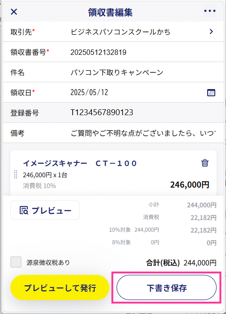Delete the イメージスキャナー line item via trash icon
The image size is (226, 314).
204,163
